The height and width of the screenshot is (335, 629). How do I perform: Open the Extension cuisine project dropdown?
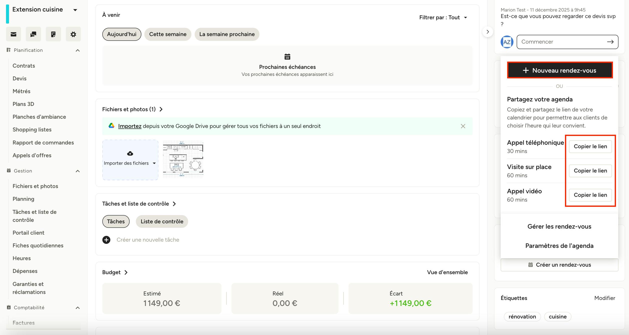75,10
